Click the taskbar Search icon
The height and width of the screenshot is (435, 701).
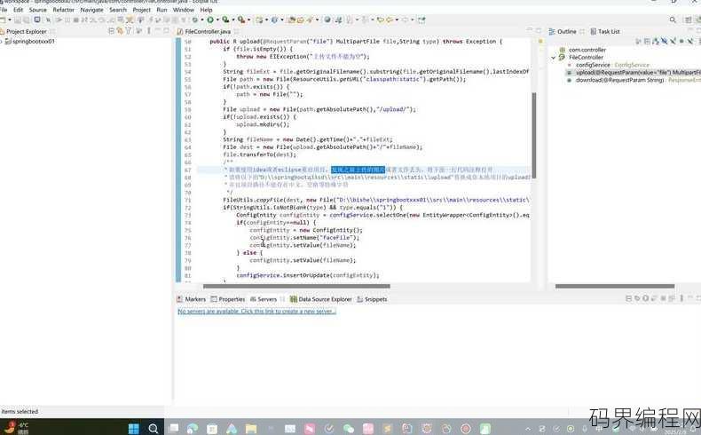point(153,428)
